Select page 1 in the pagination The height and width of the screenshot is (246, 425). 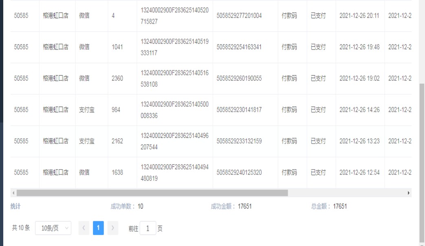pos(98,228)
